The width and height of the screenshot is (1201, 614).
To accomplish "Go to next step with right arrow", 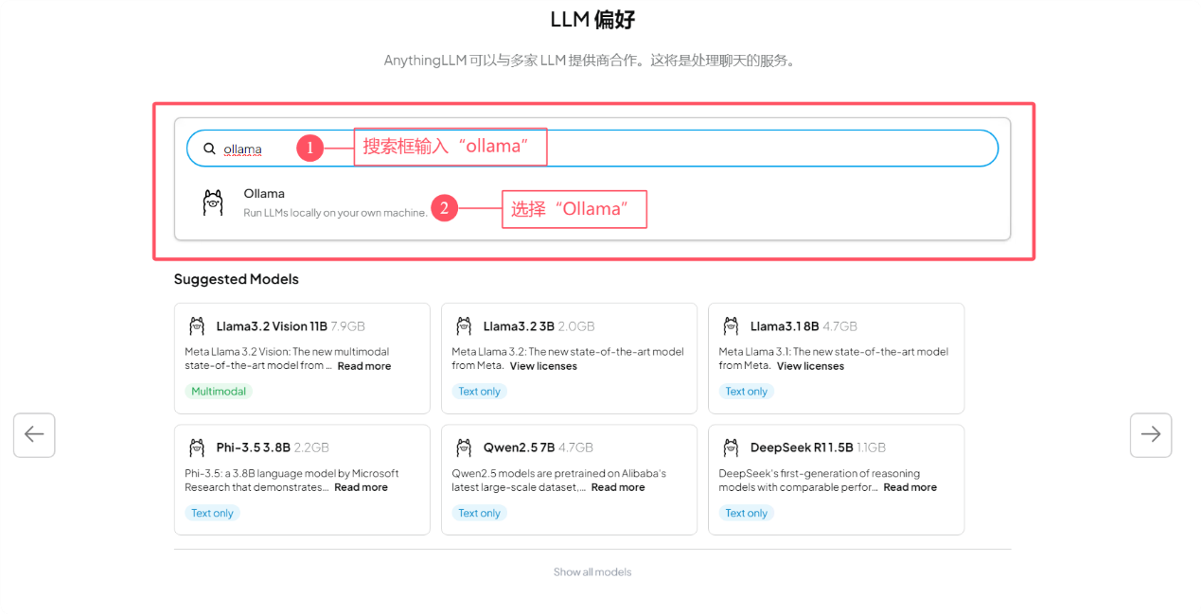I will (x=1151, y=435).
